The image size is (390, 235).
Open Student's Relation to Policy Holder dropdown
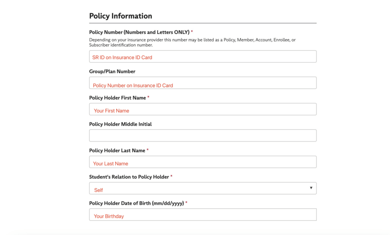pyautogui.click(x=203, y=188)
